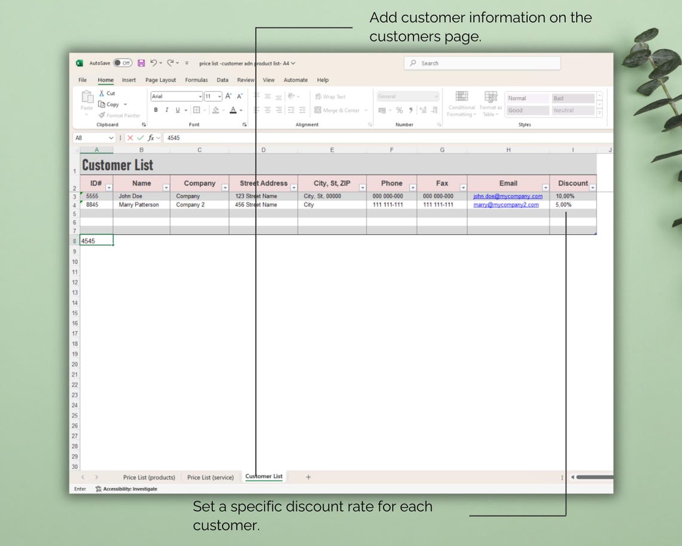
Task: Confirm entry with the check mark
Action: (x=140, y=138)
